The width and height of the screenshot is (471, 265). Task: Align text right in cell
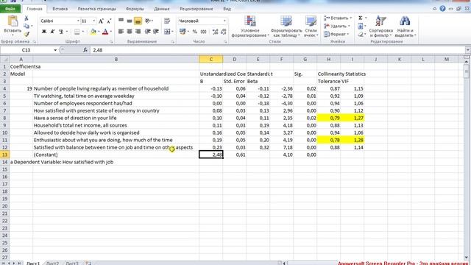click(138, 32)
